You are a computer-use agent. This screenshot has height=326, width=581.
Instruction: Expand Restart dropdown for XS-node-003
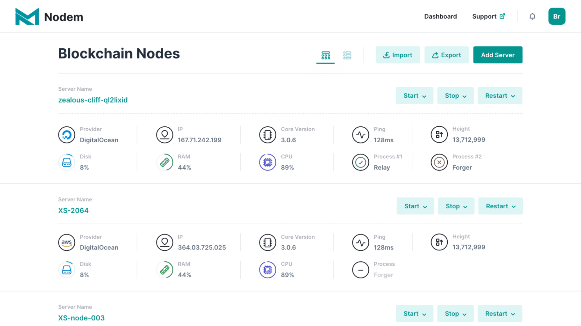[x=500, y=314]
